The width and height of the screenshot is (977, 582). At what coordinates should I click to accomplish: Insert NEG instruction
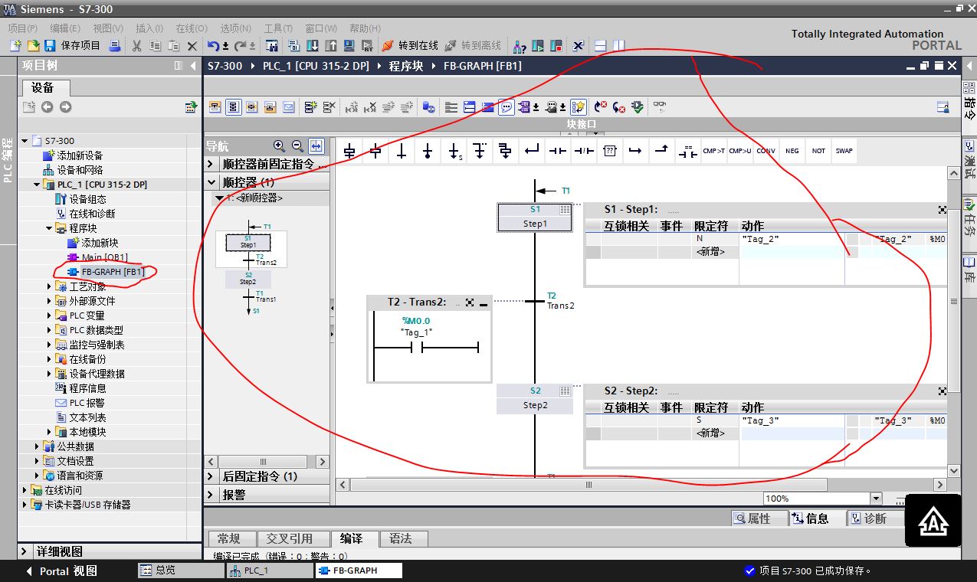(792, 151)
